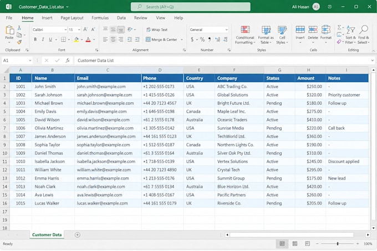Open the Calibri font name dropdown
Image resolution: width=377 pixels, height=251 pixels.
click(x=65, y=29)
